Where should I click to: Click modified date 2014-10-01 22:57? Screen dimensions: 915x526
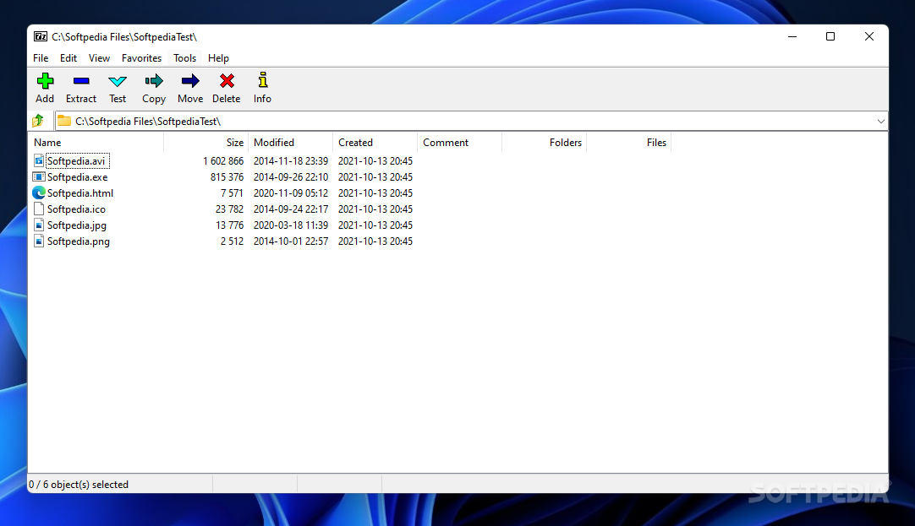tap(291, 241)
